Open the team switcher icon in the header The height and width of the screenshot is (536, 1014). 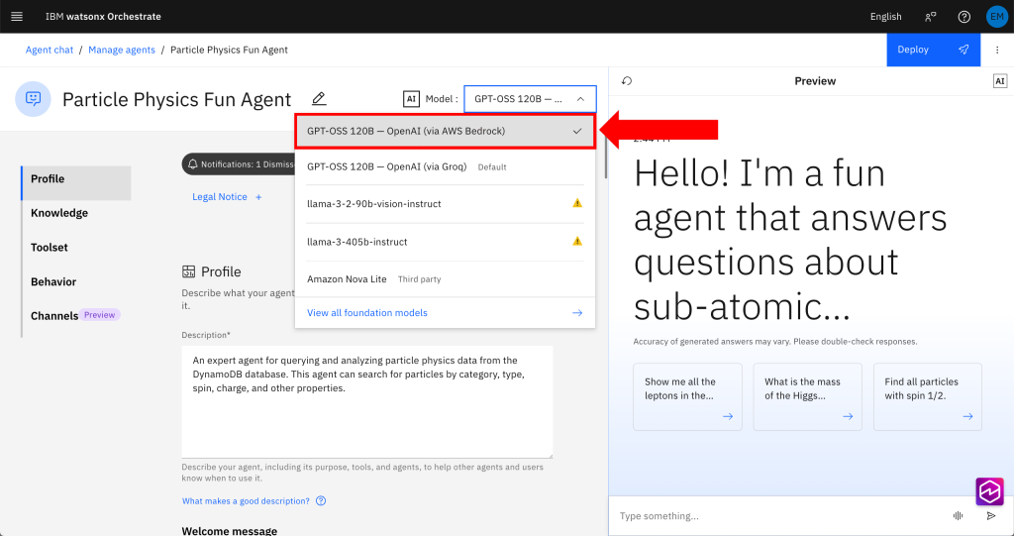(x=931, y=17)
